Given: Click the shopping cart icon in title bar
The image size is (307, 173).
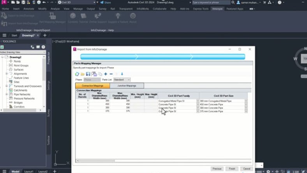Looking at the screenshot, I should click(x=265, y=2).
